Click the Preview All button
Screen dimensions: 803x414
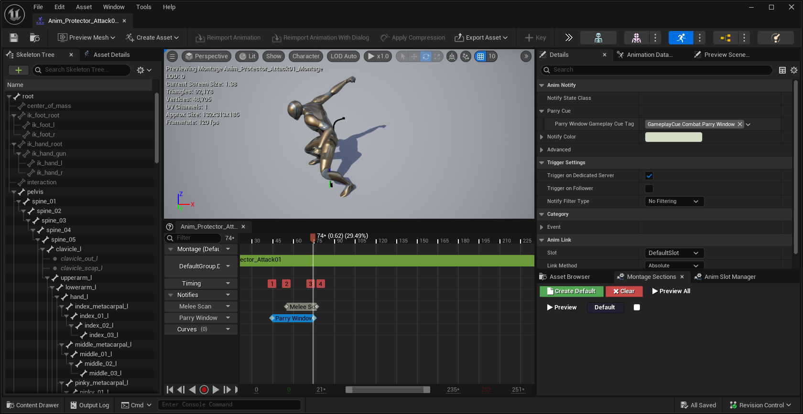(671, 291)
